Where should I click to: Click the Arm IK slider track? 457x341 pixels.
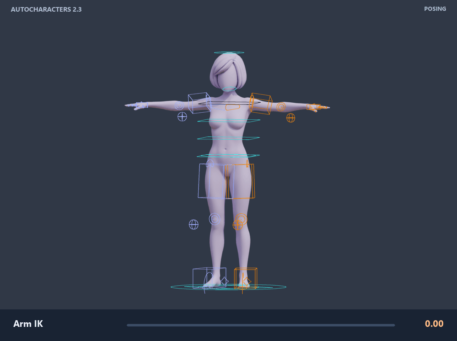(261, 325)
